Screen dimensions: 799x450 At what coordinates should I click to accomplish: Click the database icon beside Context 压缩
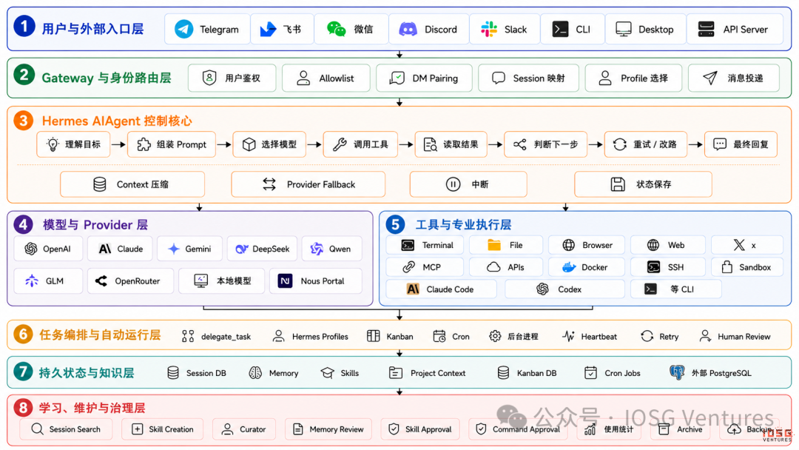click(100, 184)
